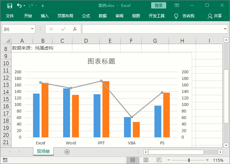Switch to the 数据 ribbon tab
This screenshot has width=230, height=164.
point(103,16)
